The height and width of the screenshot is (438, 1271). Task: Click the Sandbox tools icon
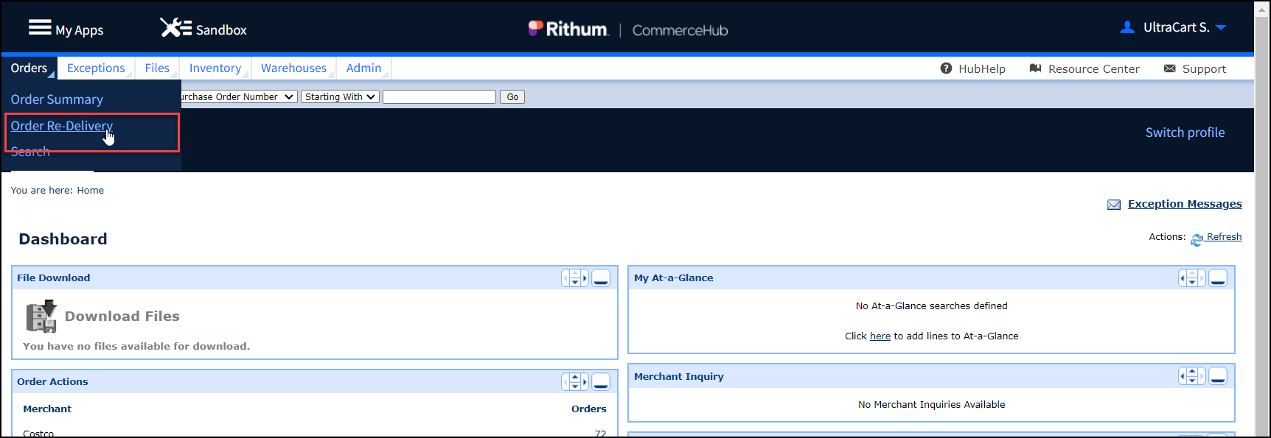click(176, 27)
